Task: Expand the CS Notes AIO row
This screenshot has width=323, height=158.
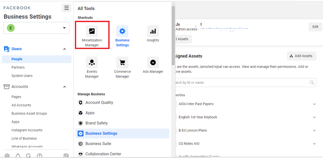Action: [x=314, y=144]
